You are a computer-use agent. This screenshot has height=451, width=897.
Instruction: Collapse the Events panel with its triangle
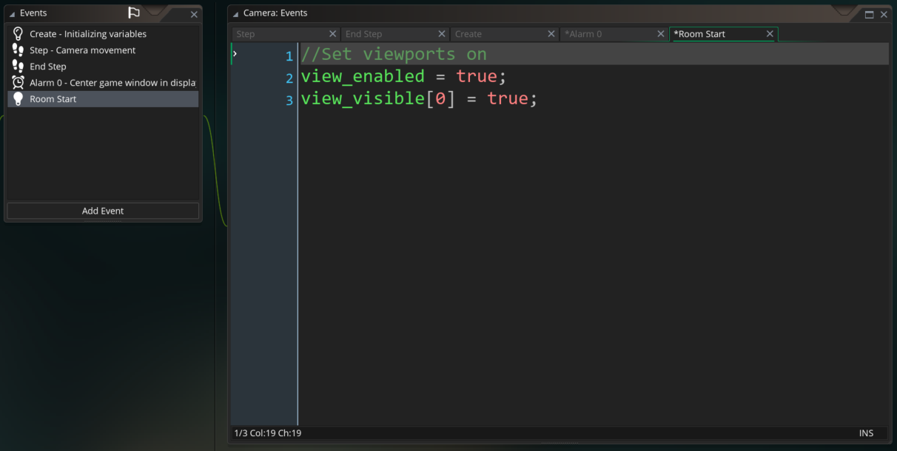(x=12, y=14)
